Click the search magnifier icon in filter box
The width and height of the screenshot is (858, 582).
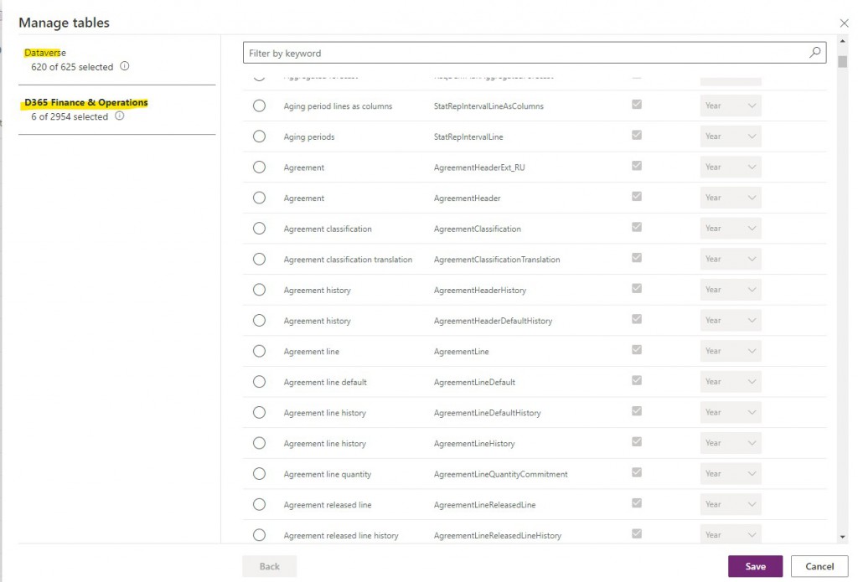tap(814, 53)
